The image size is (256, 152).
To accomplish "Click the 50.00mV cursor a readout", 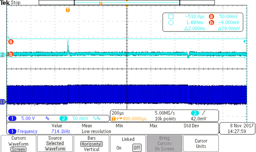I will click(x=229, y=16).
